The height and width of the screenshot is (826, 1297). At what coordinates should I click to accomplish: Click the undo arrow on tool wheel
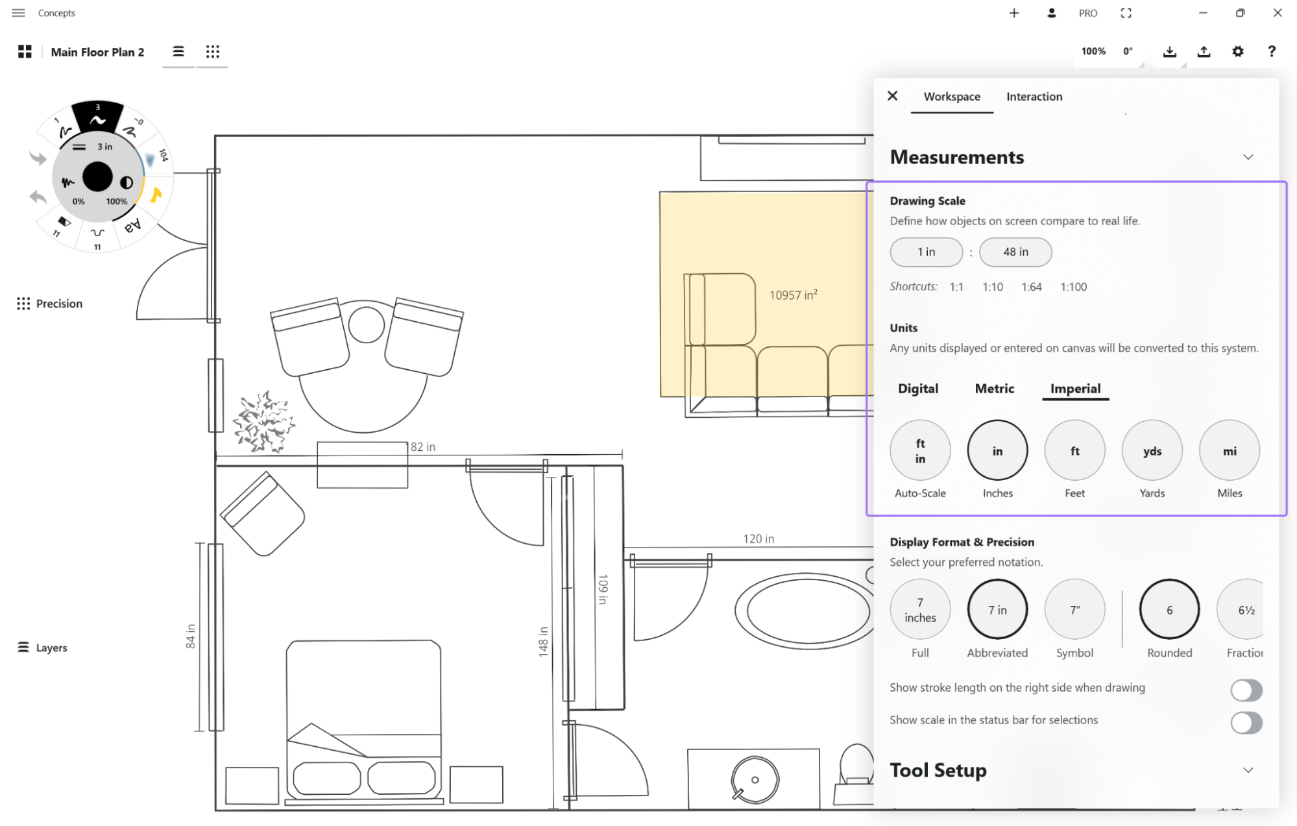coord(38,197)
